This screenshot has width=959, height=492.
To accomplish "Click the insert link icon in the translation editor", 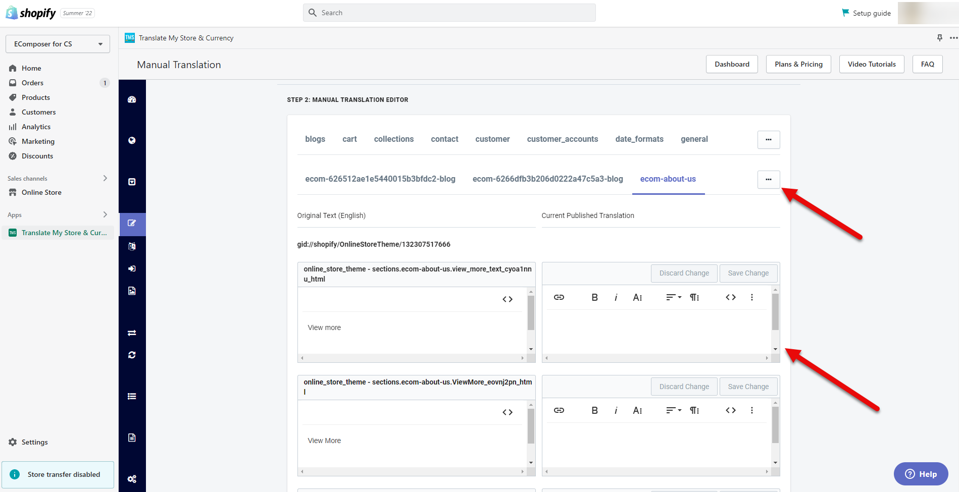I will coord(559,297).
